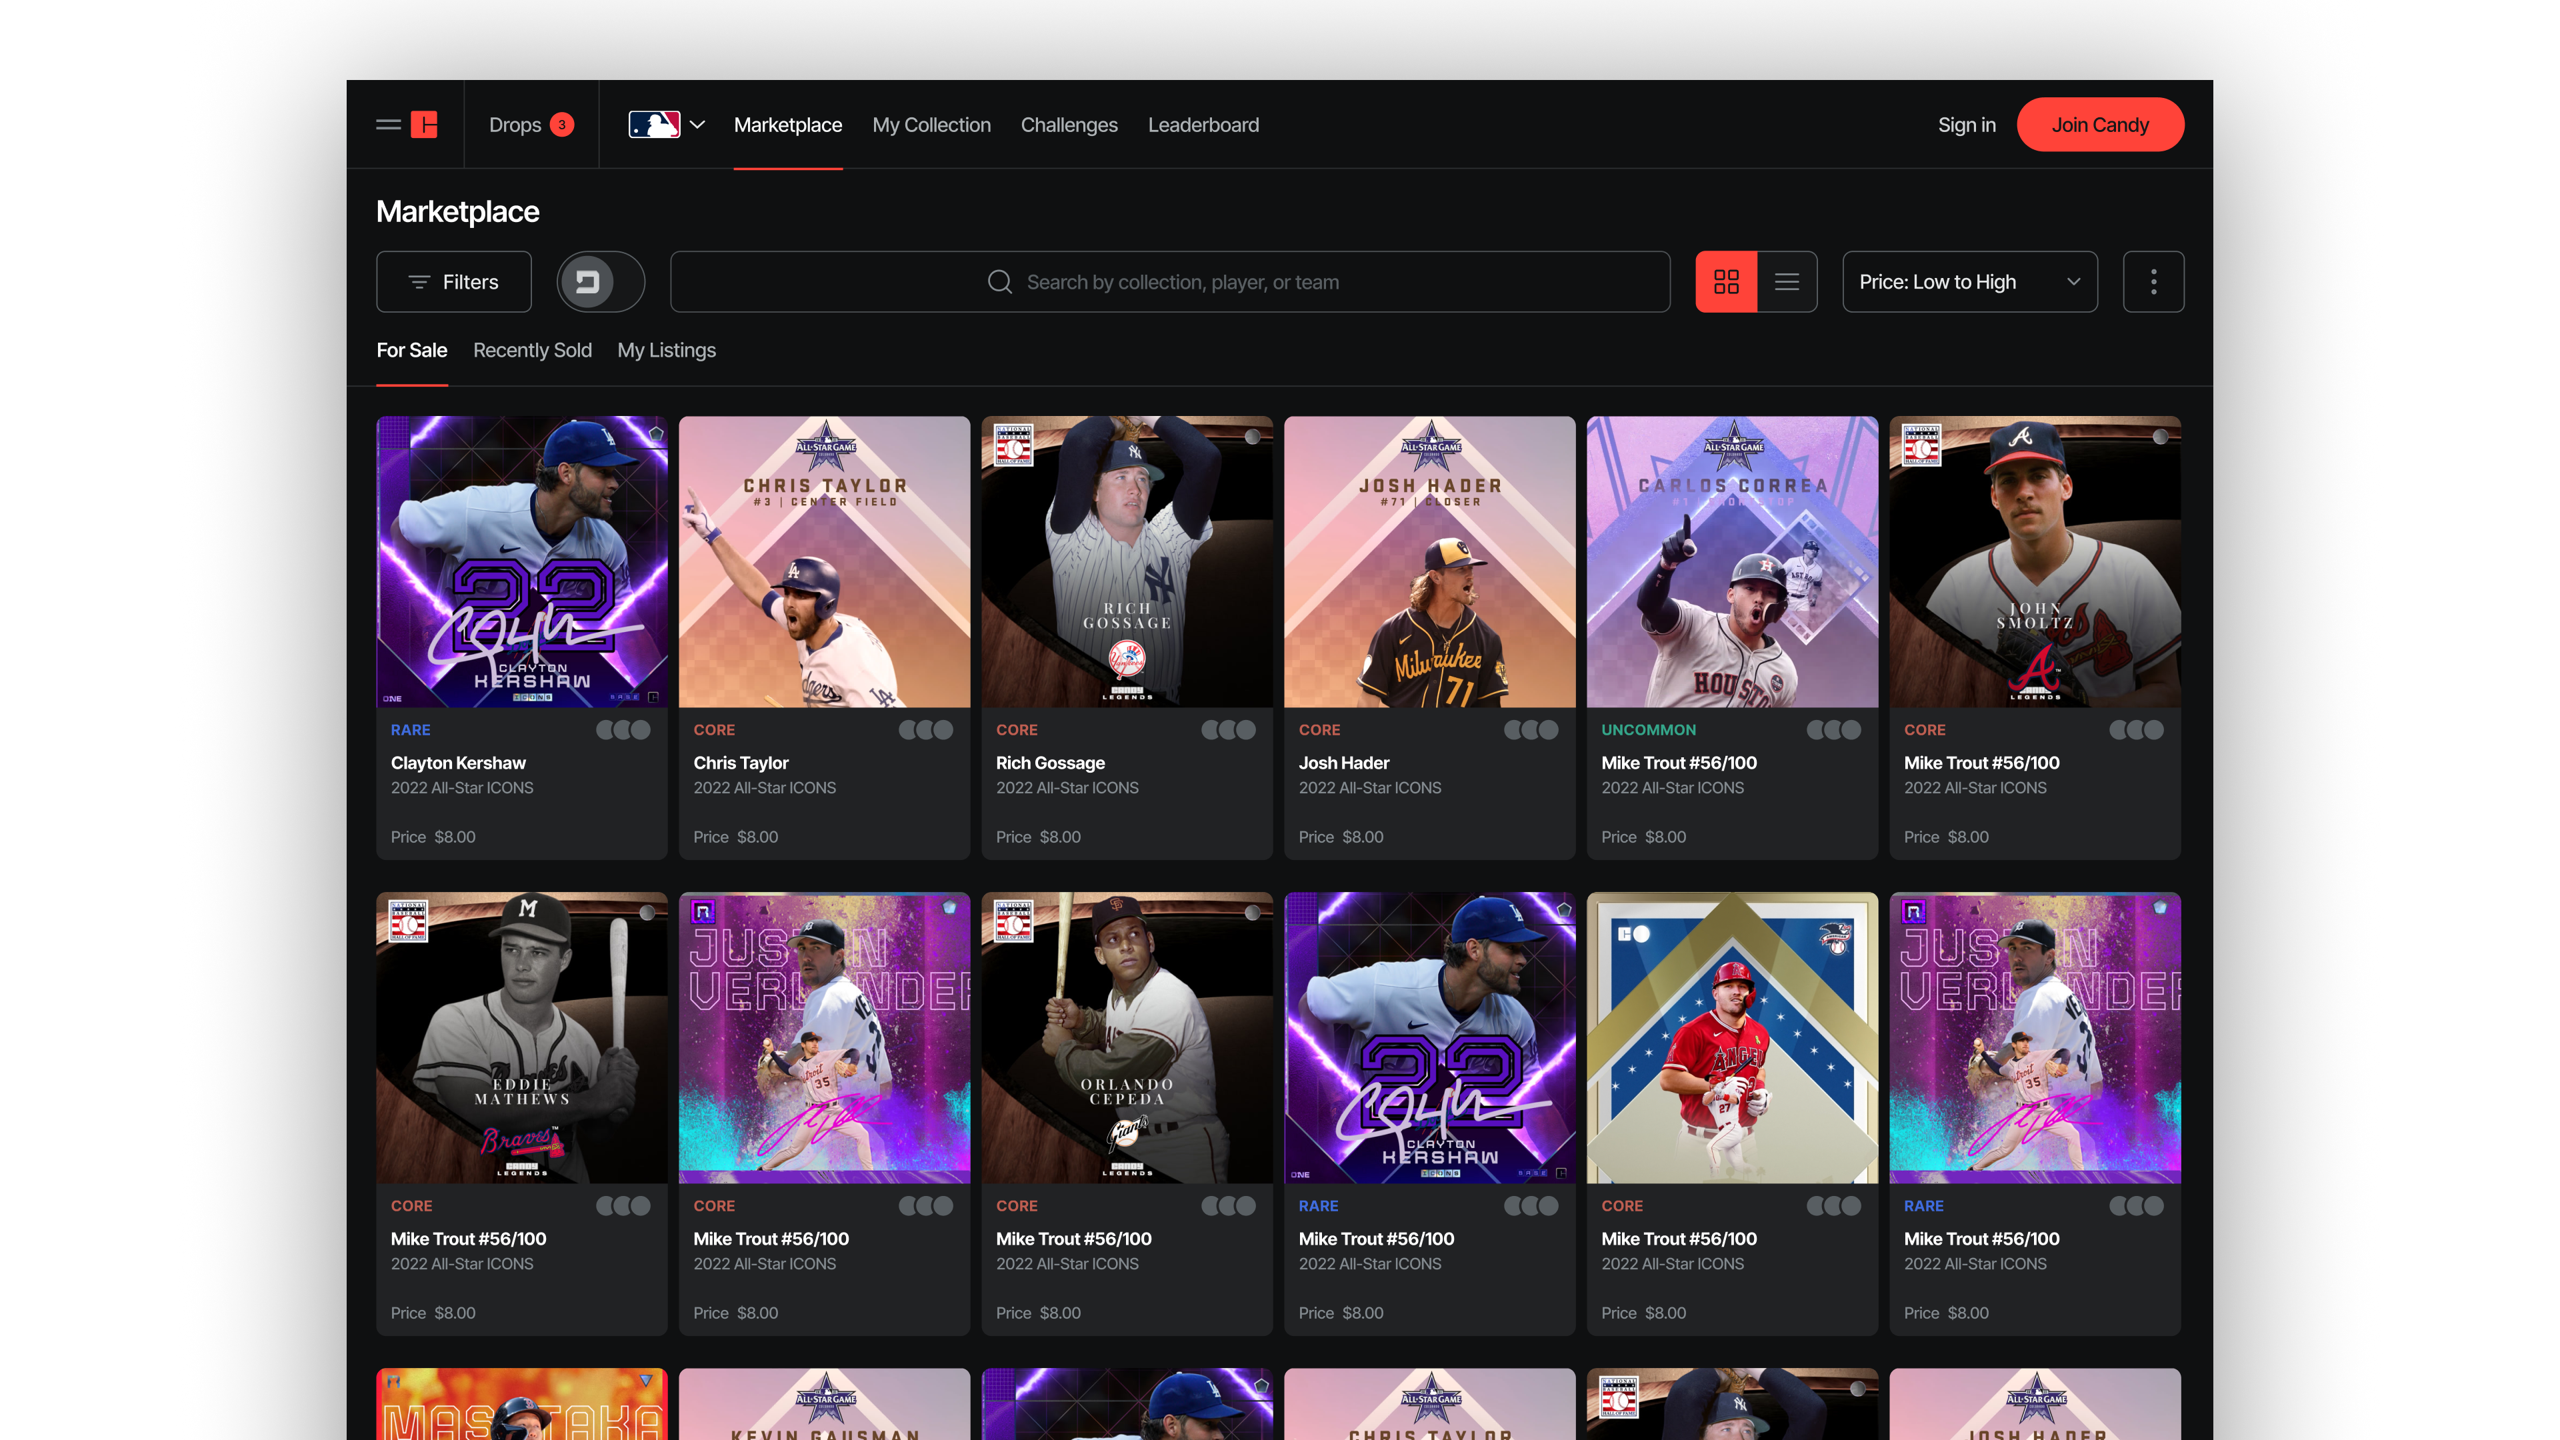Screen dimensions: 2560x1440
Task: Switch to list view layout
Action: click(1787, 282)
